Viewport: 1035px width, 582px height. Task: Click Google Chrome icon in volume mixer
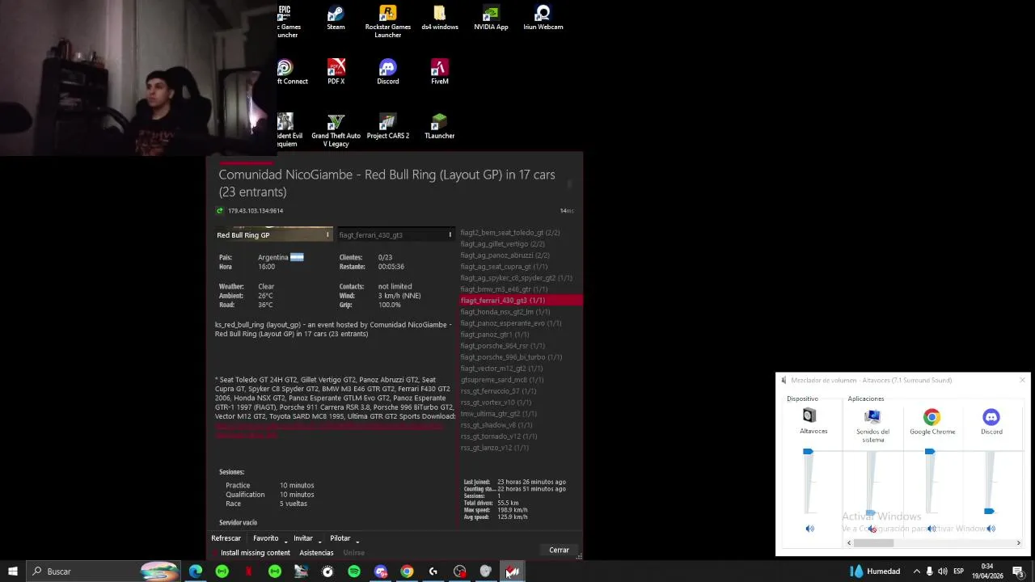pos(932,417)
